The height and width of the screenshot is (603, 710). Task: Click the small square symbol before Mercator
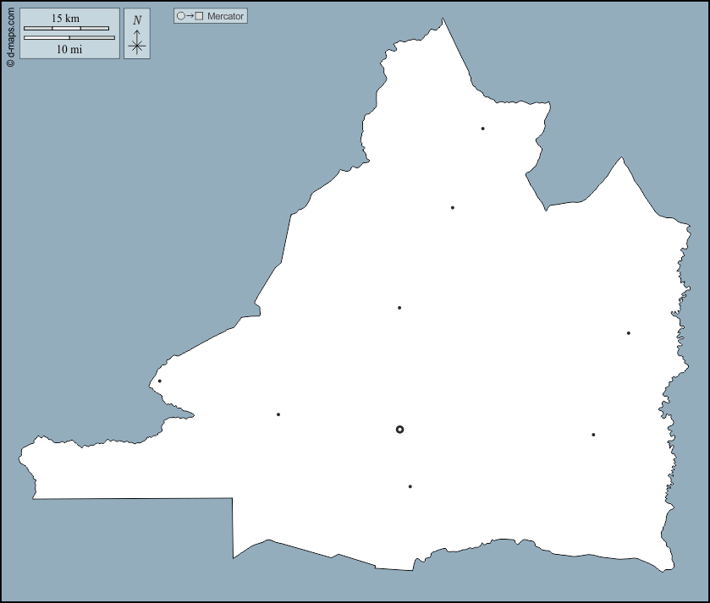[x=200, y=16]
